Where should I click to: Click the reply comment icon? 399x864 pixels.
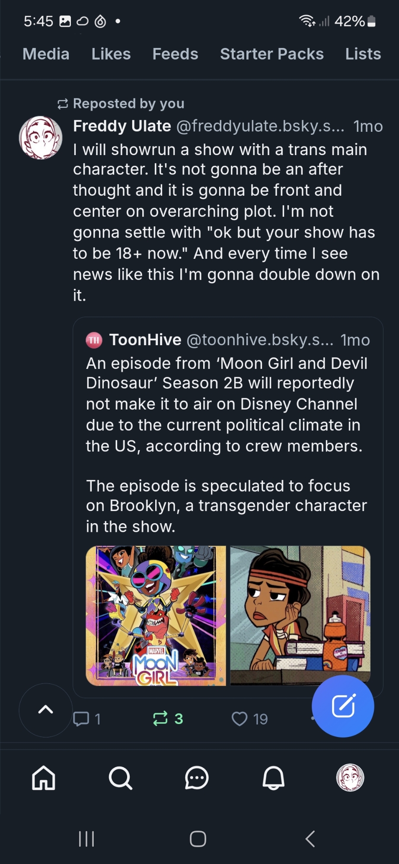pyautogui.click(x=81, y=719)
